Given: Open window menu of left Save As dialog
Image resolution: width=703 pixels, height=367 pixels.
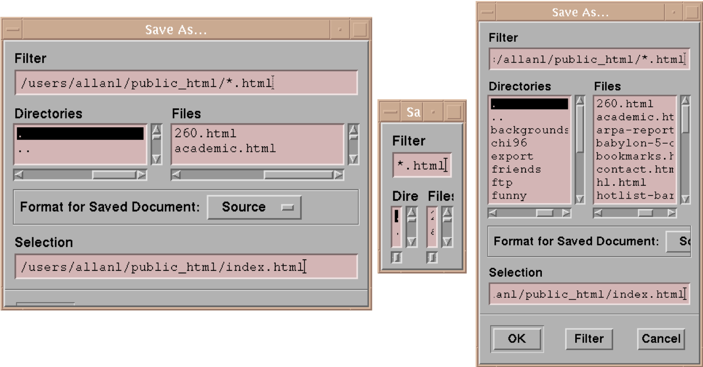Looking at the screenshot, I should click(x=13, y=30).
